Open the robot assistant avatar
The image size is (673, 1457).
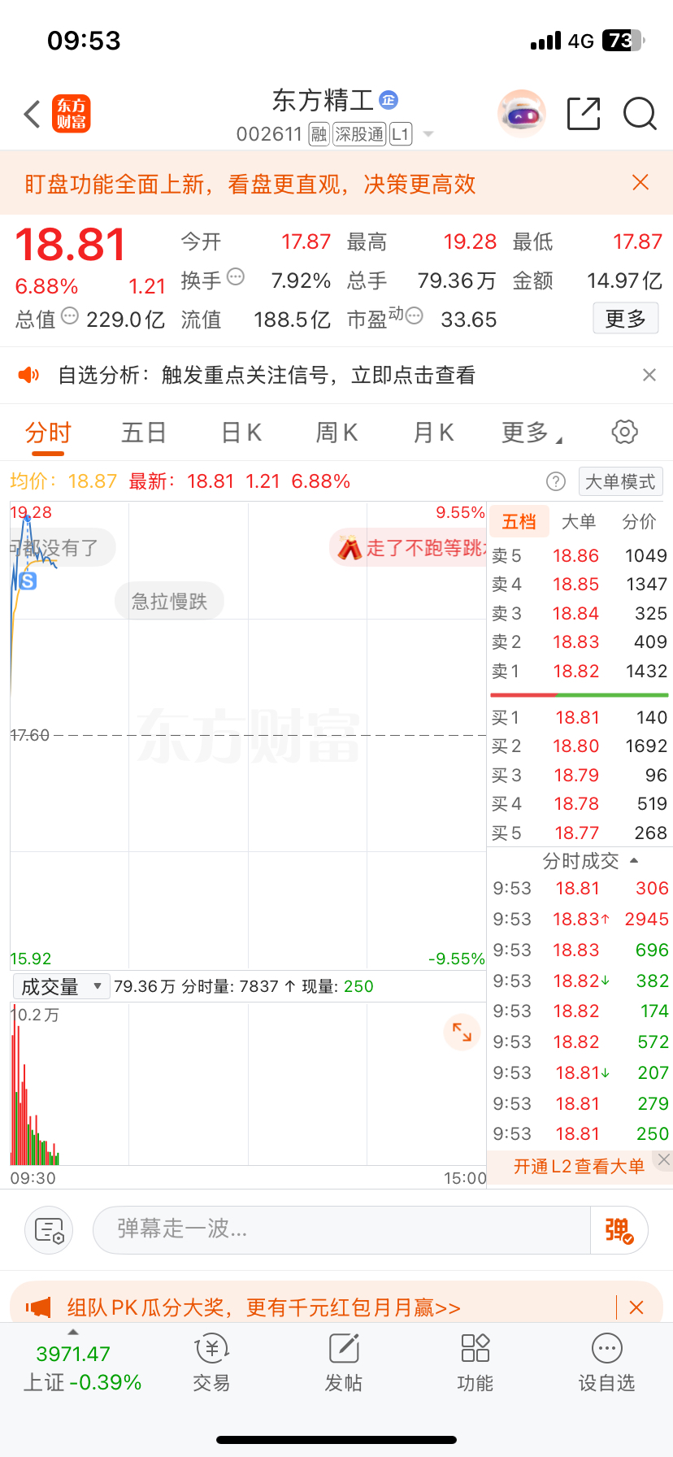(521, 114)
